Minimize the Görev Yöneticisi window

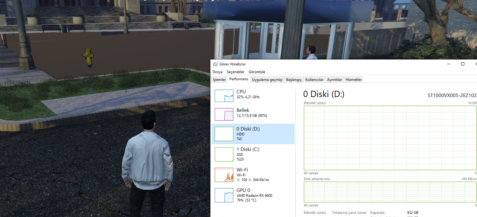point(449,64)
